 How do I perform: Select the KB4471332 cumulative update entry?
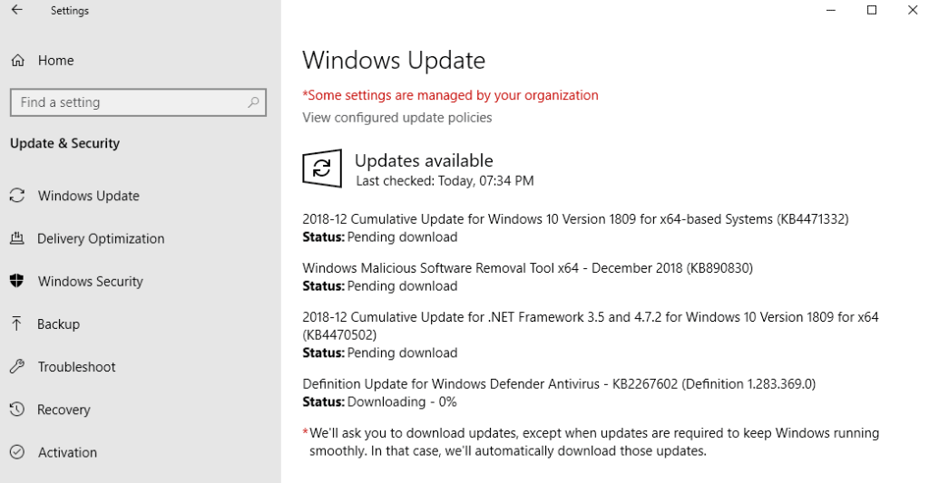click(575, 219)
